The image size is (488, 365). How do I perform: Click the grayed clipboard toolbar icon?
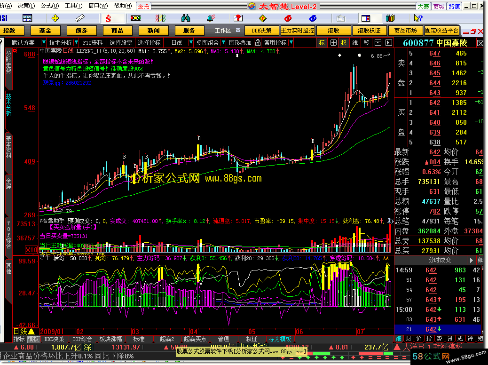click(340, 18)
